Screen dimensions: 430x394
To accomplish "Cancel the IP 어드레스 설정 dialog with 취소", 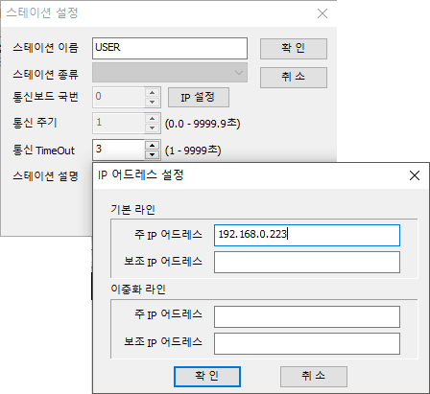I will pyautogui.click(x=314, y=377).
